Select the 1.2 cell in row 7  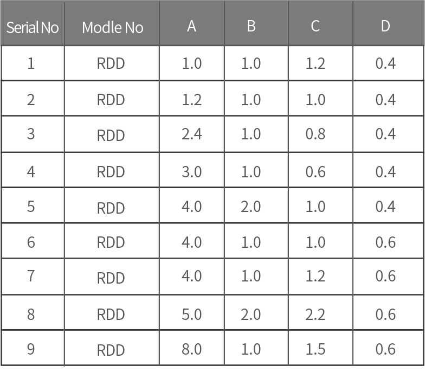tap(315, 277)
